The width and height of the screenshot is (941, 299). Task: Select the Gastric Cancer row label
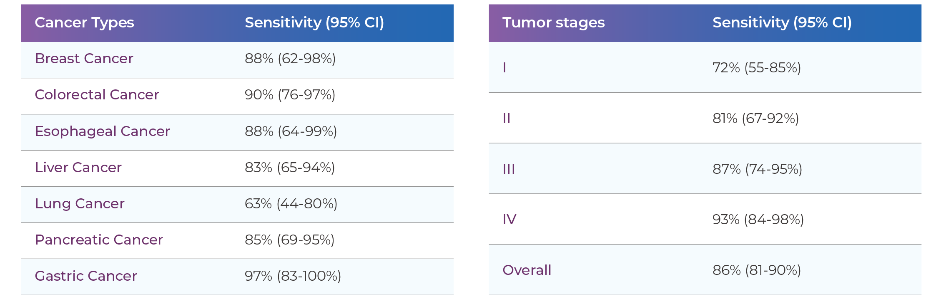86,276
